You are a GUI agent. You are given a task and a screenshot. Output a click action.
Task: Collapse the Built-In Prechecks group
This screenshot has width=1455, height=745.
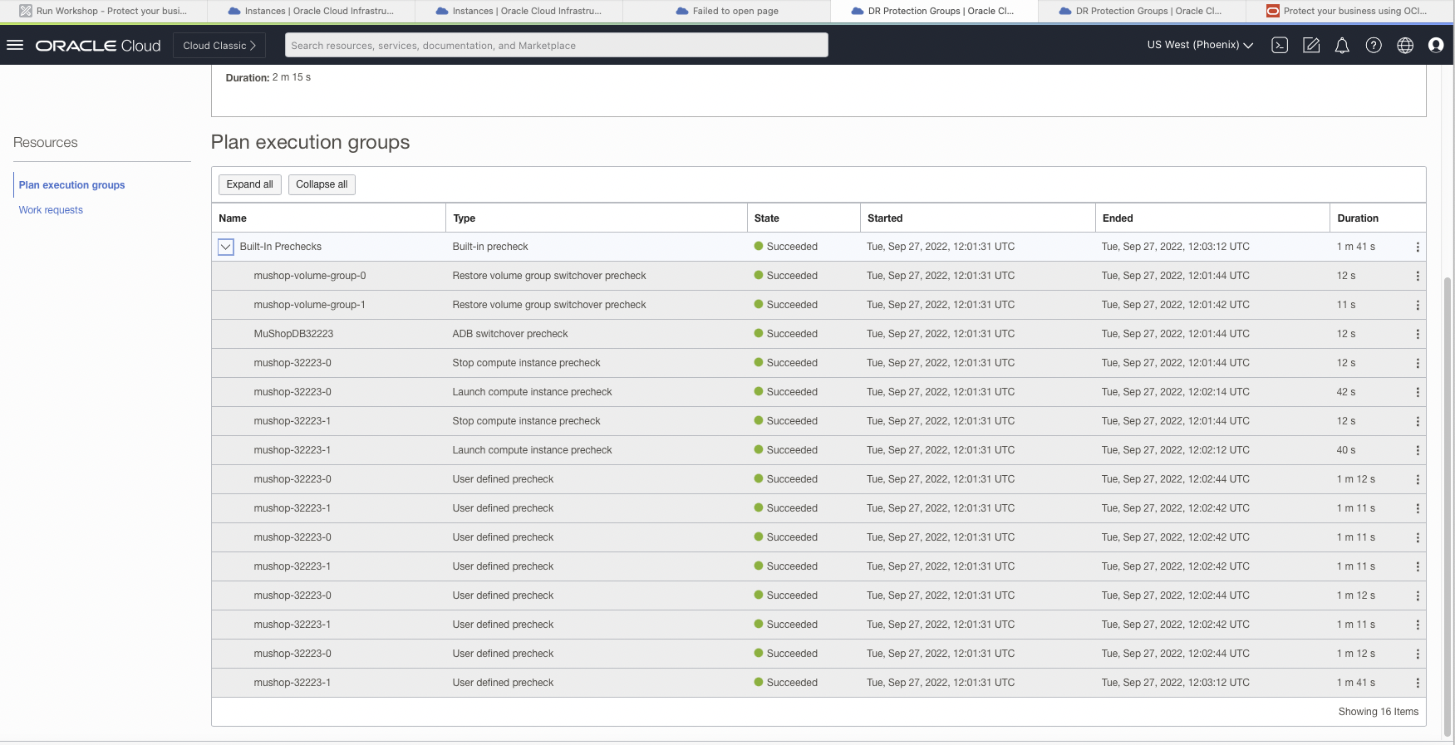225,247
